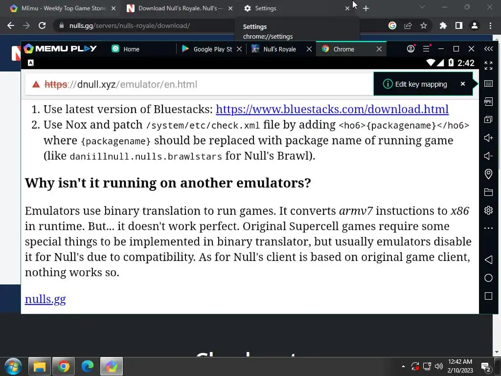The image size is (501, 376).
Task: Open notification center icon in taskbar
Action: [486, 367]
